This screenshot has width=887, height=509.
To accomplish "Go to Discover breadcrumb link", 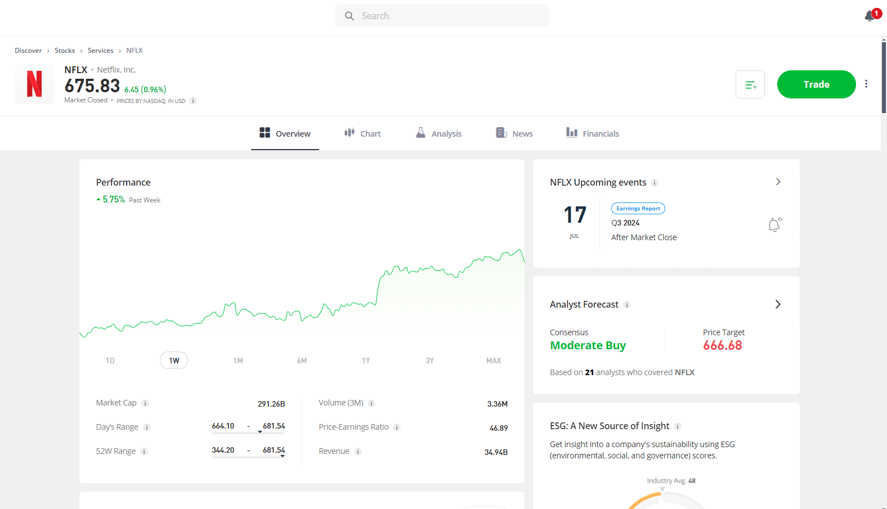I will [x=28, y=51].
